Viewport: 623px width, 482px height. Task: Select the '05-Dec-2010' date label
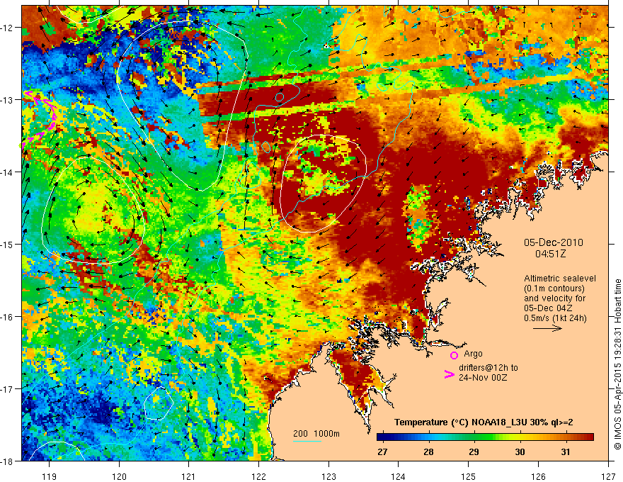coord(554,242)
